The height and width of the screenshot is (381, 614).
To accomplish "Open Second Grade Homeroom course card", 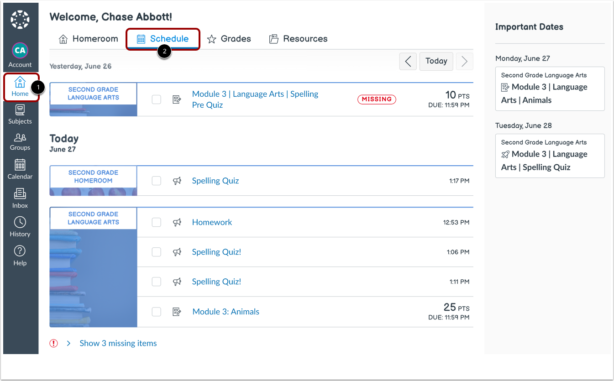I will pos(93,181).
